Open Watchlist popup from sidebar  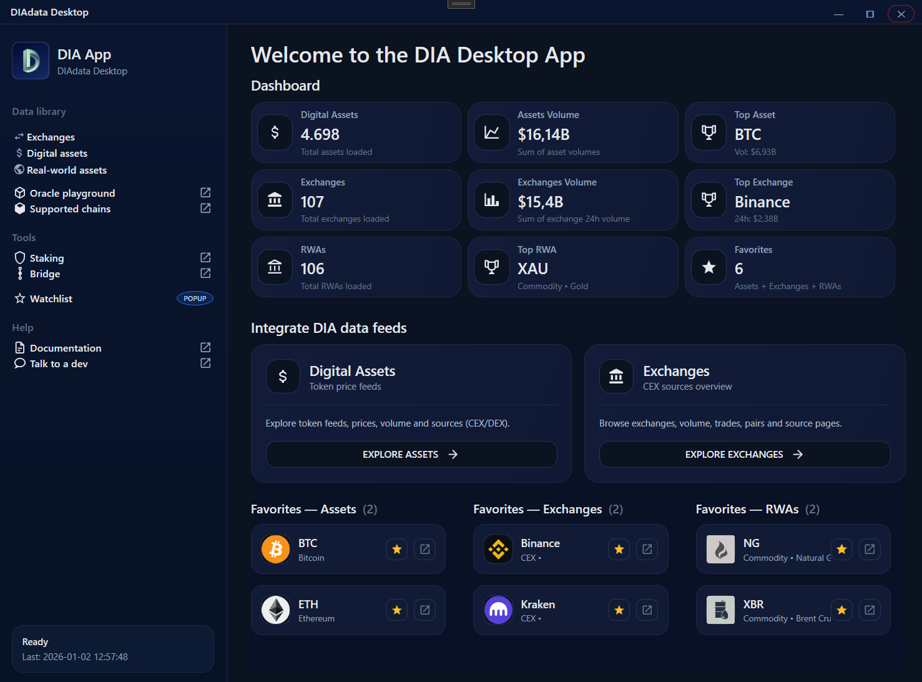coord(51,299)
